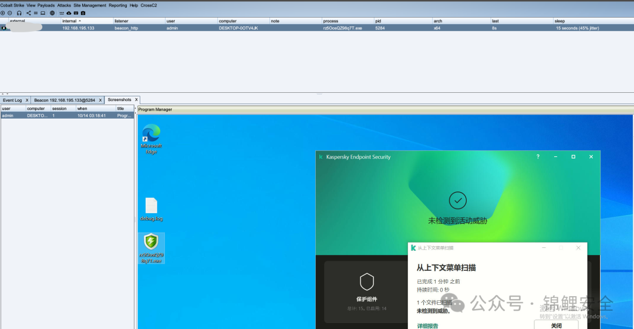Sort sessions by computer column header
The height and width of the screenshot is (329, 634).
[244, 21]
